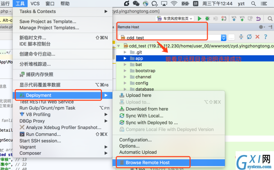Screen dimensions: 274x170
Task: Open macOS Spotlight search
Action: tap(253, 4)
